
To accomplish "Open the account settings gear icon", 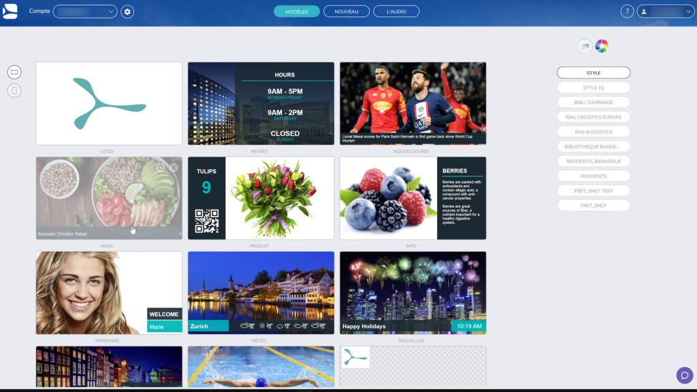I will point(127,12).
